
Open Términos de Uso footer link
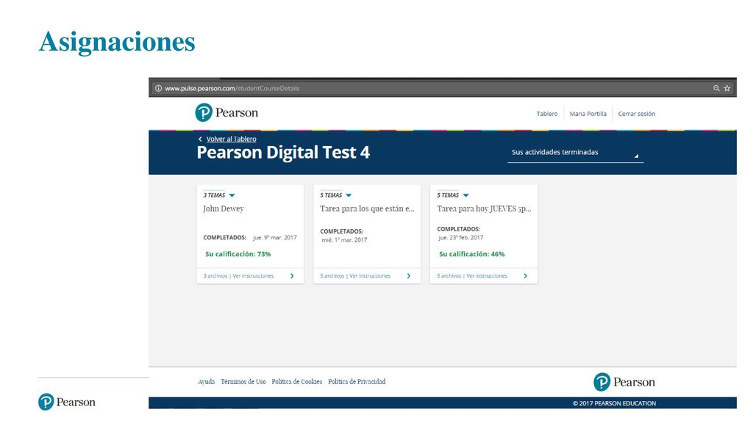point(243,382)
